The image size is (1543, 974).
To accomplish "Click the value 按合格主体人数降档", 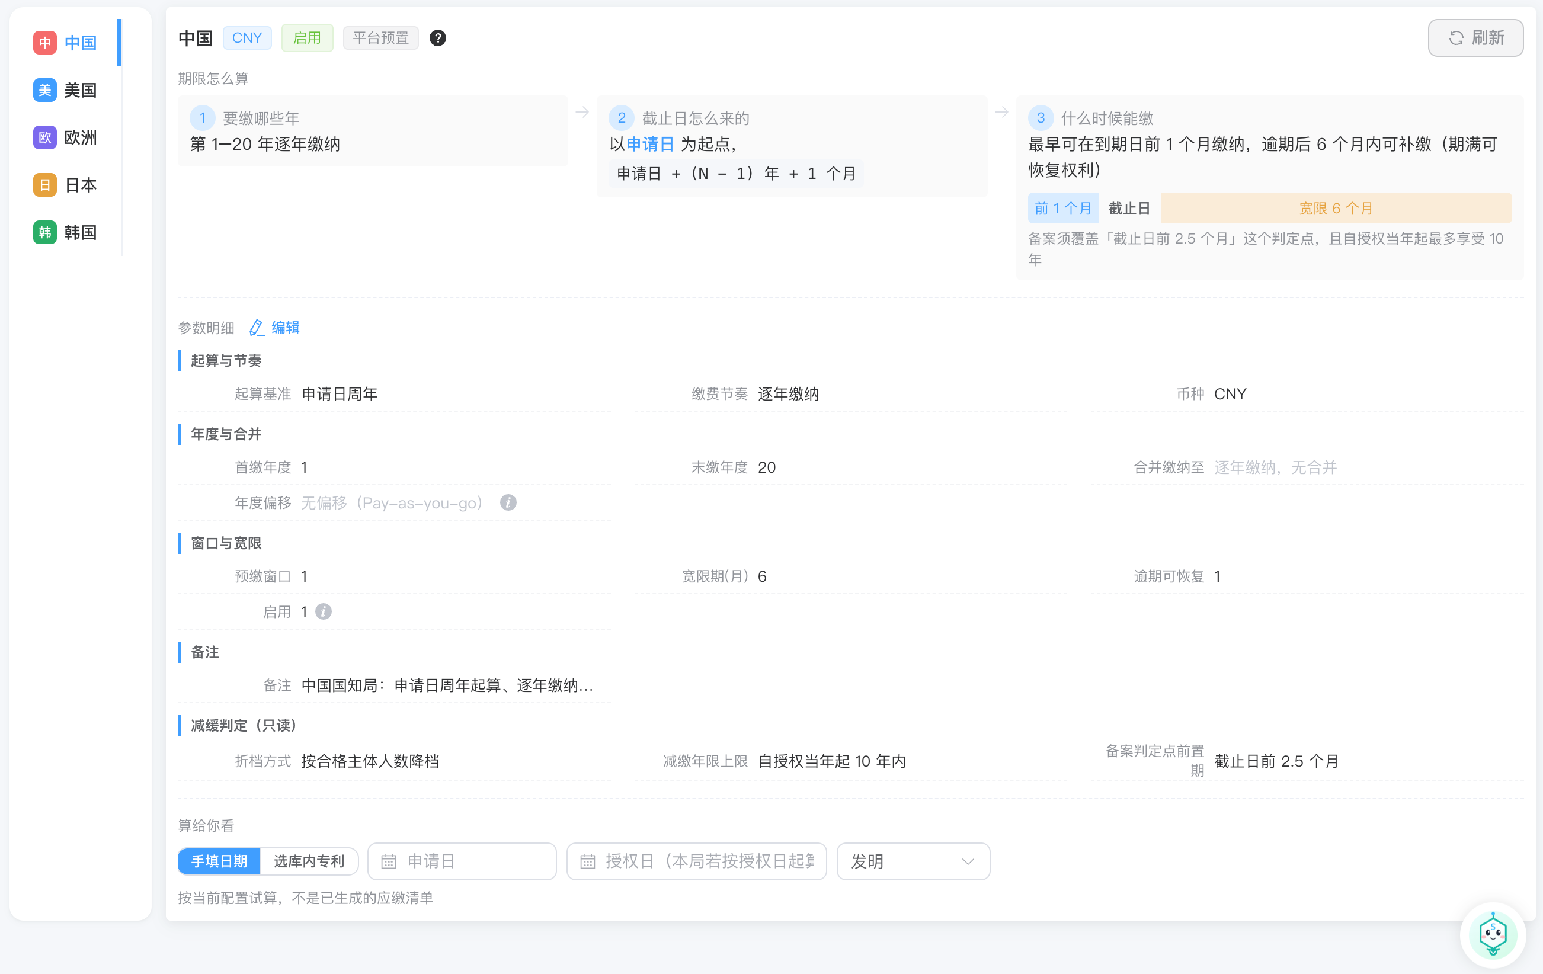I will (370, 761).
